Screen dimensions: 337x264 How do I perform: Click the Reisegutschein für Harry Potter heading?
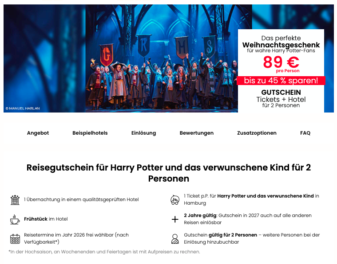pyautogui.click(x=169, y=173)
